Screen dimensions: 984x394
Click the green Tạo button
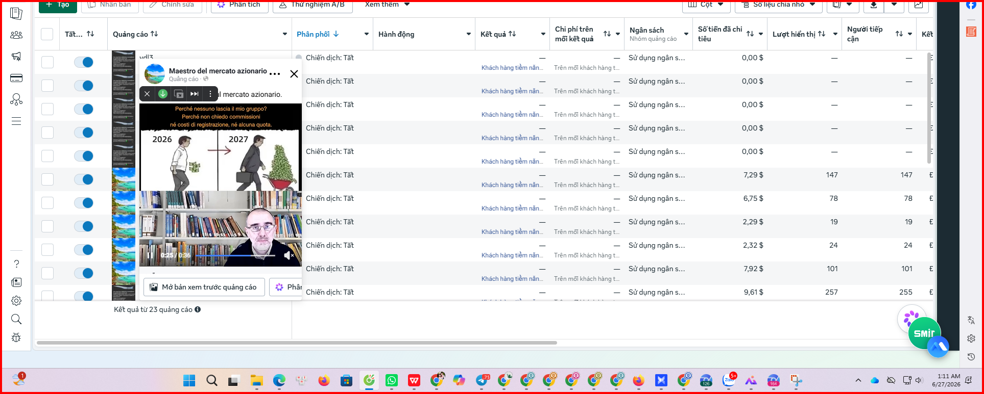[x=58, y=5]
